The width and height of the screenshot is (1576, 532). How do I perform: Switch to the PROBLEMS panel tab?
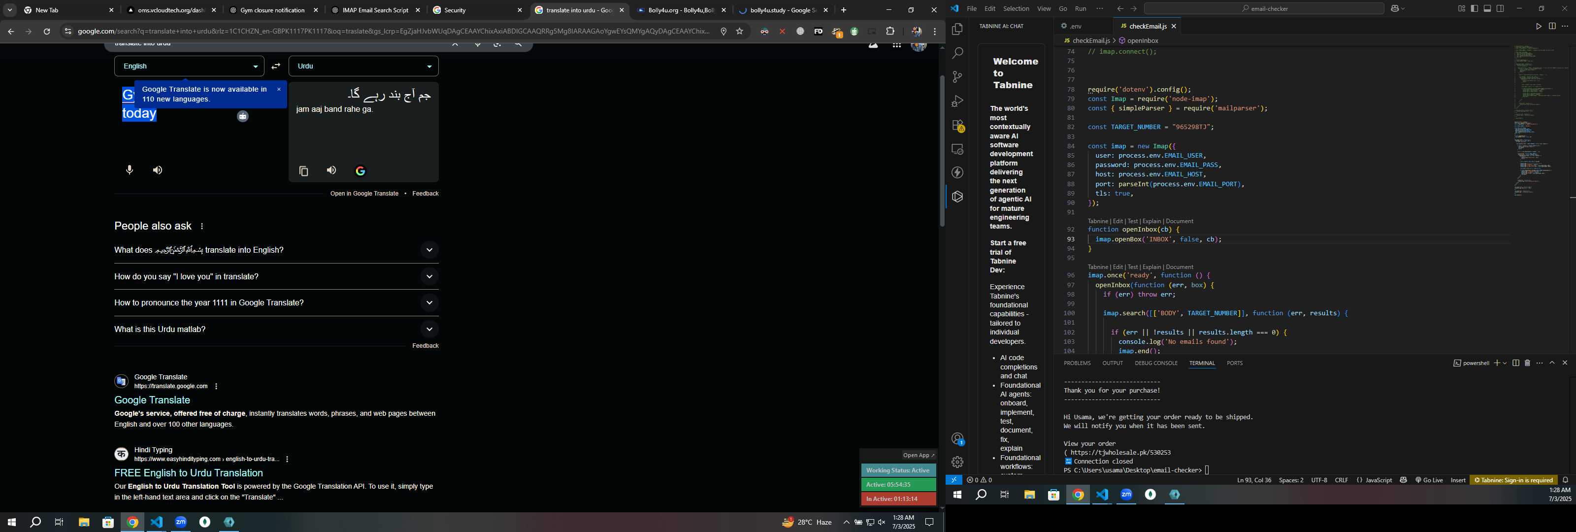[x=1077, y=363]
